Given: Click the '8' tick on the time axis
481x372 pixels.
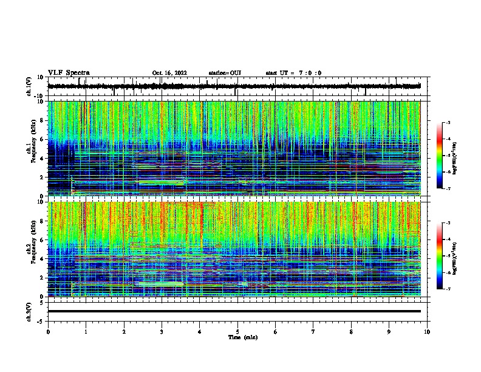Looking at the screenshot, I should (x=351, y=332).
